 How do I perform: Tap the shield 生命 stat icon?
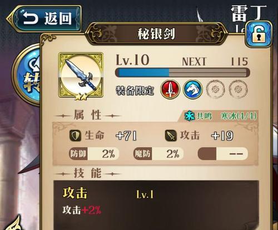(x=75, y=135)
